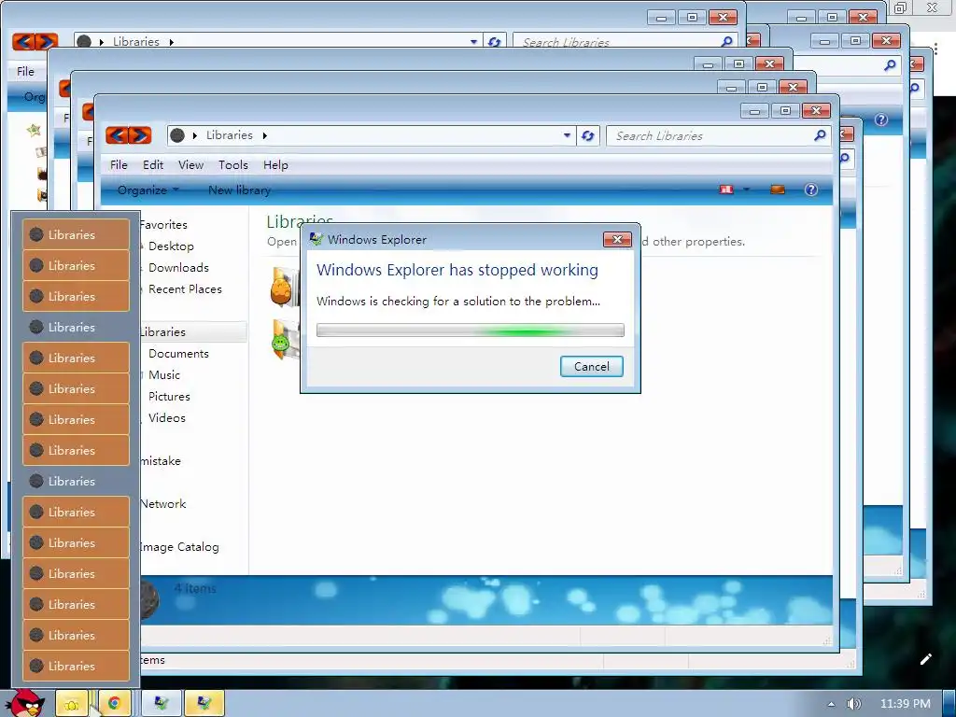Open Help via the front command bar's question mark

(x=811, y=190)
